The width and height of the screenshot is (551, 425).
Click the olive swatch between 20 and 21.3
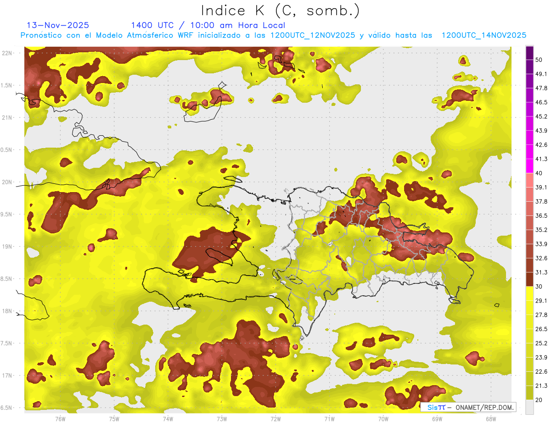point(530,392)
